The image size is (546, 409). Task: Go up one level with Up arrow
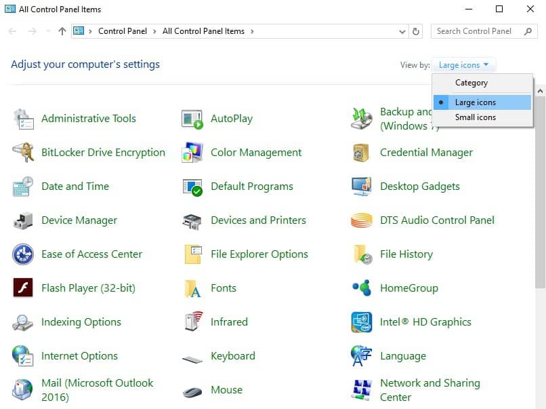point(62,31)
